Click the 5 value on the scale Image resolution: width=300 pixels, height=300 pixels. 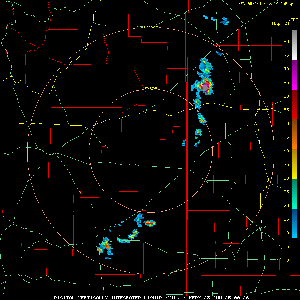coord(288,247)
